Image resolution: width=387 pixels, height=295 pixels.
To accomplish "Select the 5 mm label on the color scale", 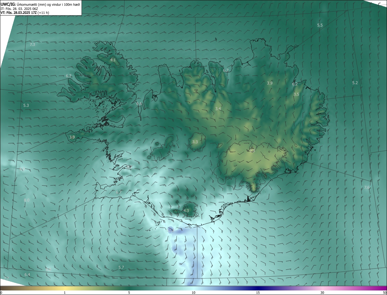I will [x=129, y=293].
